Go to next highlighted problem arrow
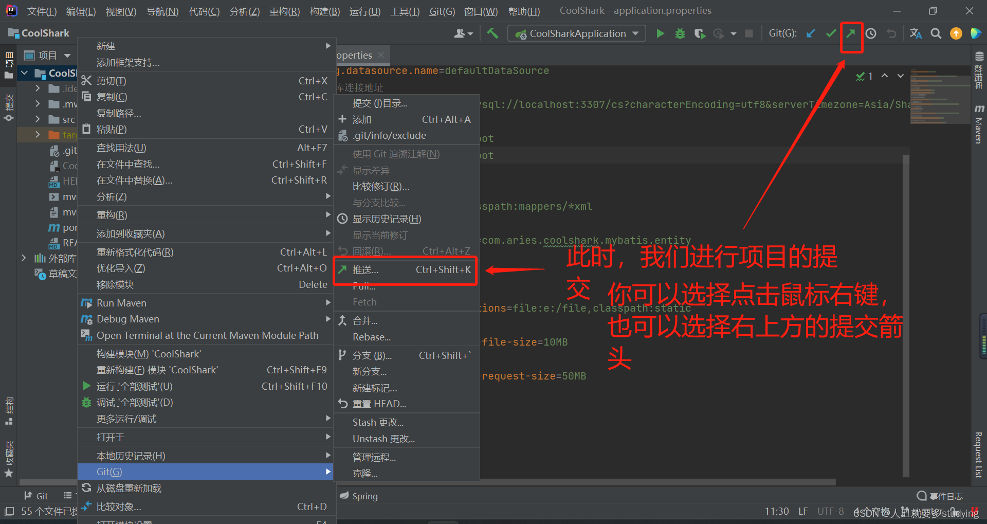 (x=901, y=76)
